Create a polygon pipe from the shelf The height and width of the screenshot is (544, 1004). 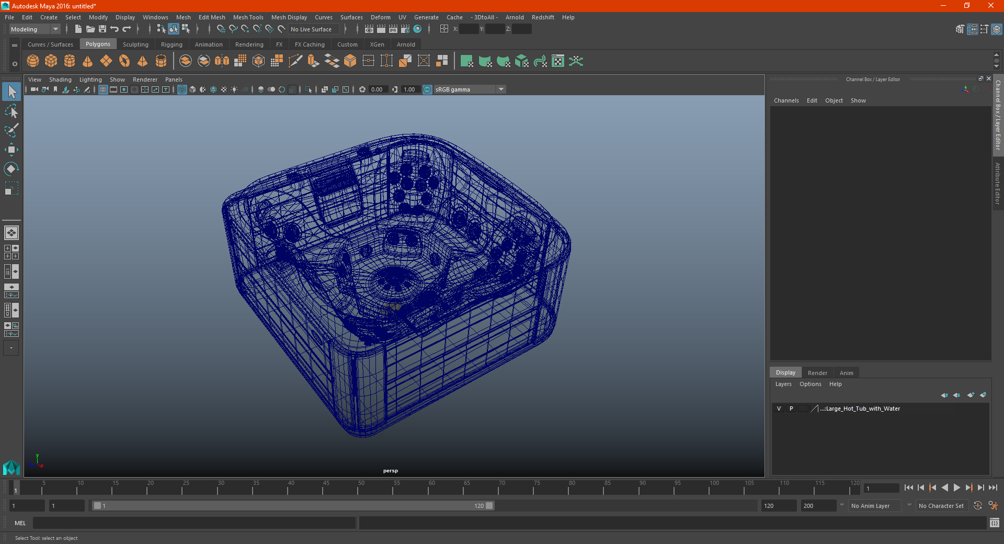click(161, 61)
